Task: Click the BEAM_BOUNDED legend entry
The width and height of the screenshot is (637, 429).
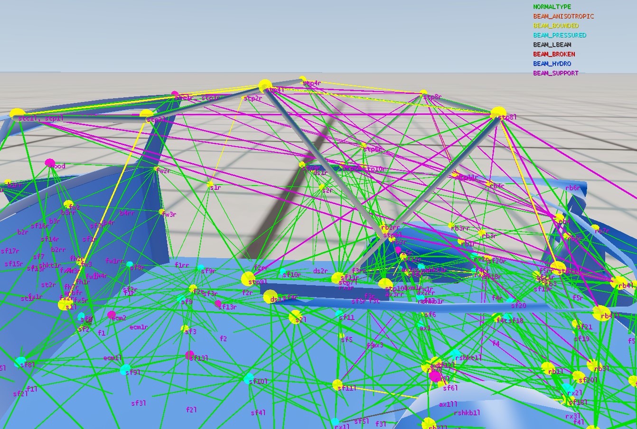Action: [x=556, y=26]
